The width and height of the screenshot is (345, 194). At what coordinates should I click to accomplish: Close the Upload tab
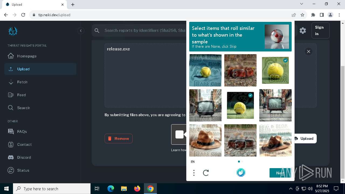point(63,5)
